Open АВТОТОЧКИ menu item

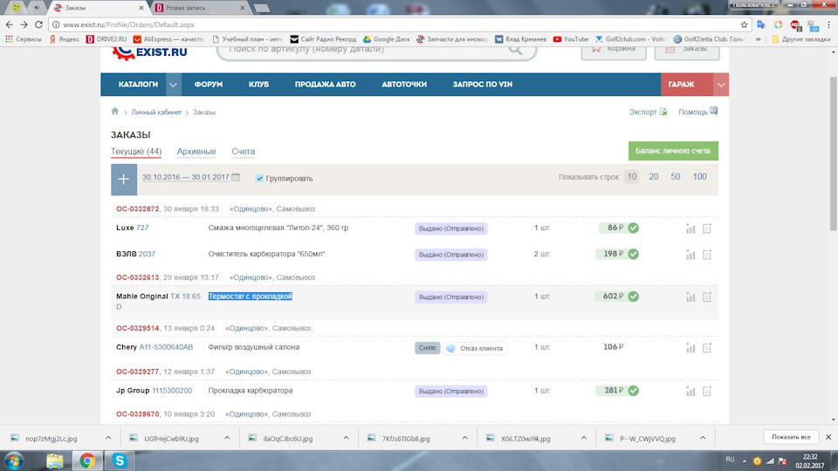[x=404, y=85]
